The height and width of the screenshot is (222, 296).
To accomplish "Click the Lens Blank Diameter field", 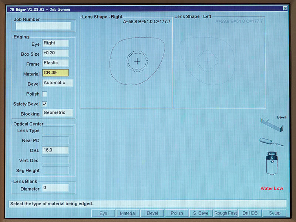I will pyautogui.click(x=55, y=188).
